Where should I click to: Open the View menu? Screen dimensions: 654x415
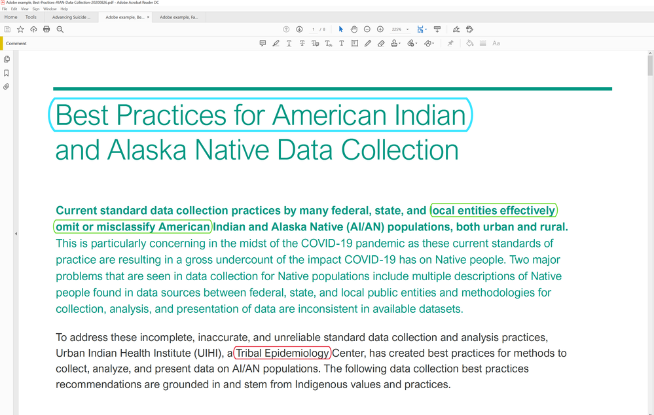25,9
